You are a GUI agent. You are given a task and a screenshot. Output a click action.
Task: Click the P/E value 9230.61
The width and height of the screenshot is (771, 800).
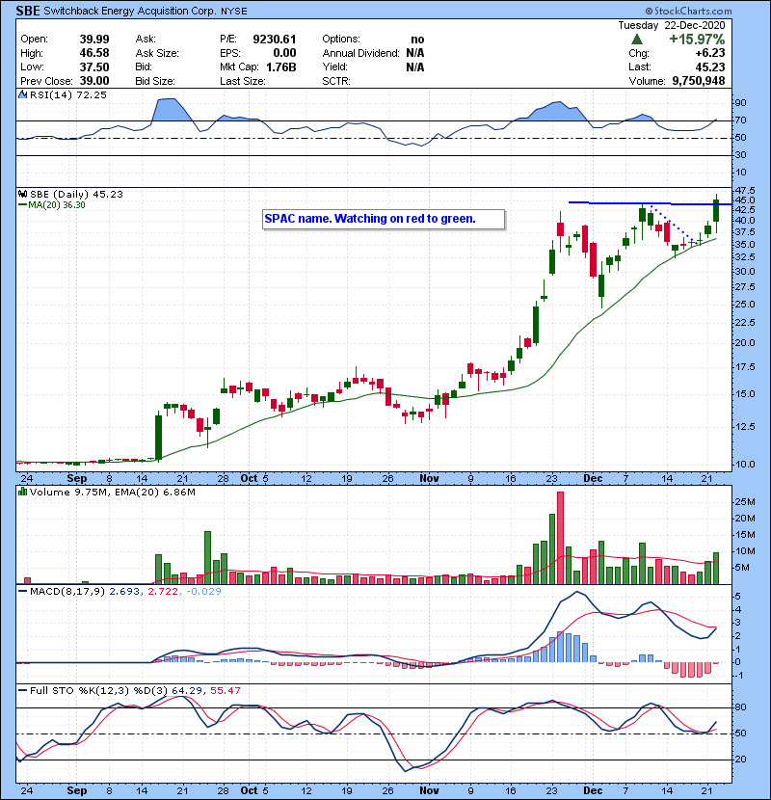(x=275, y=40)
